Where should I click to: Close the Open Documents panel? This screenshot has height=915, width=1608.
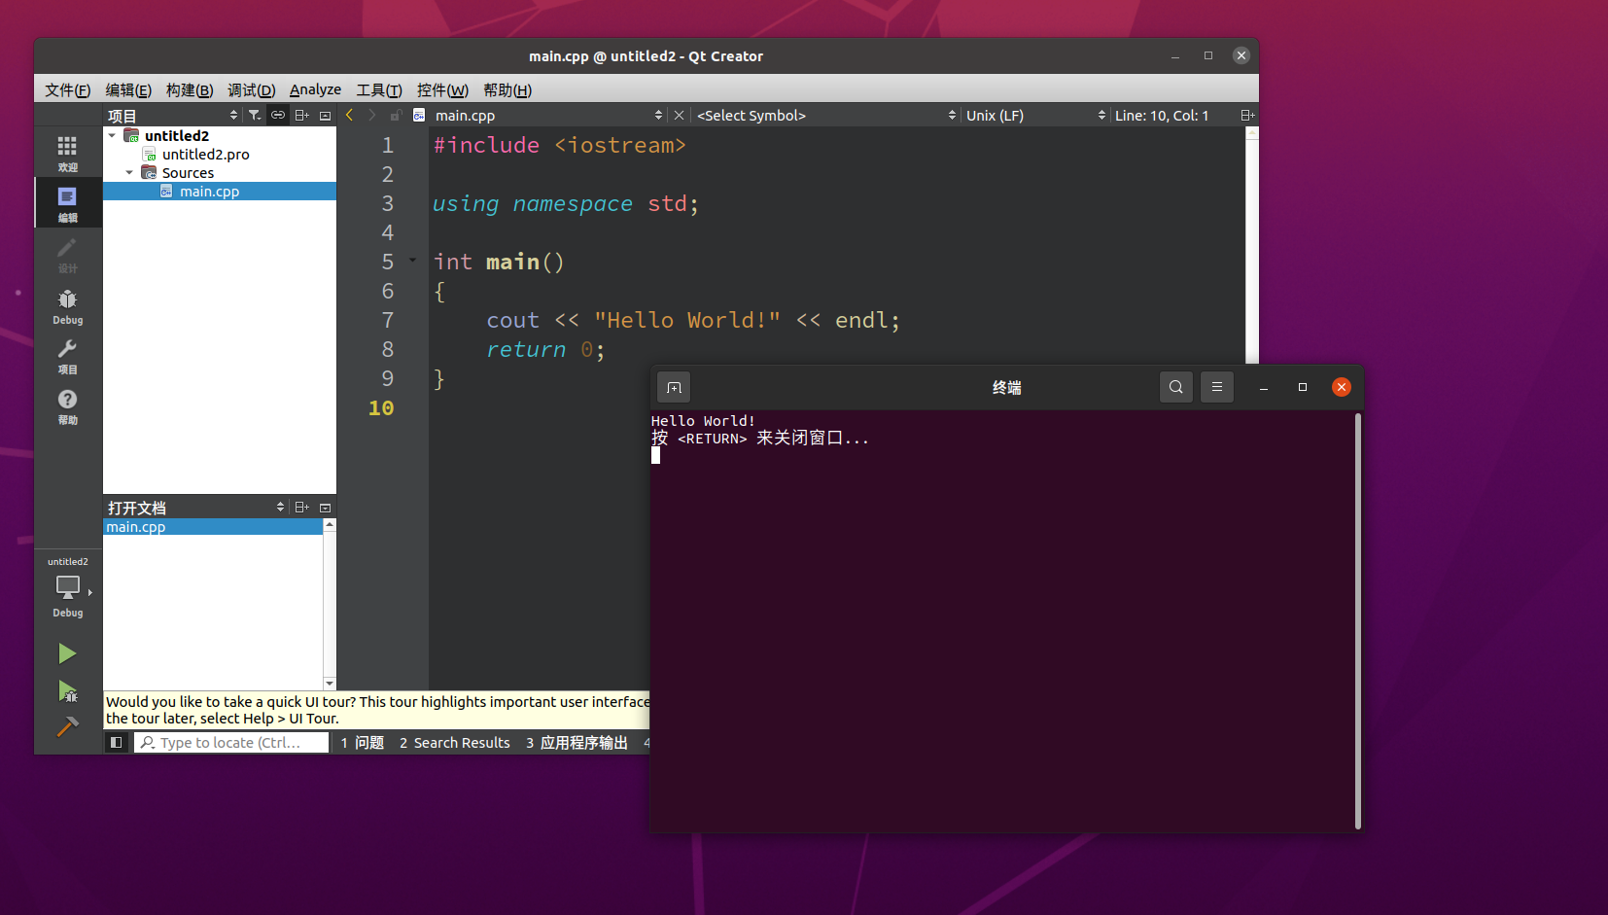[326, 507]
